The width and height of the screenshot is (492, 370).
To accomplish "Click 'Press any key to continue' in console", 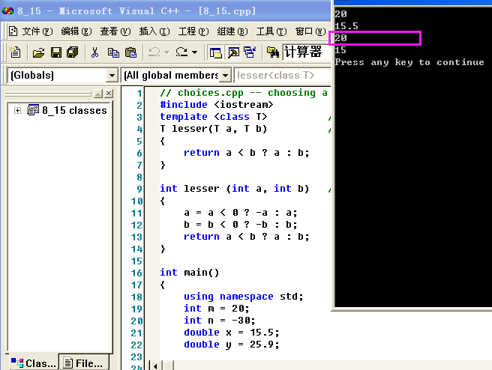I will pos(409,62).
